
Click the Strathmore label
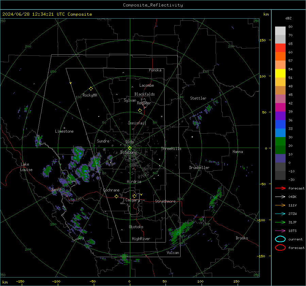pyautogui.click(x=165, y=201)
